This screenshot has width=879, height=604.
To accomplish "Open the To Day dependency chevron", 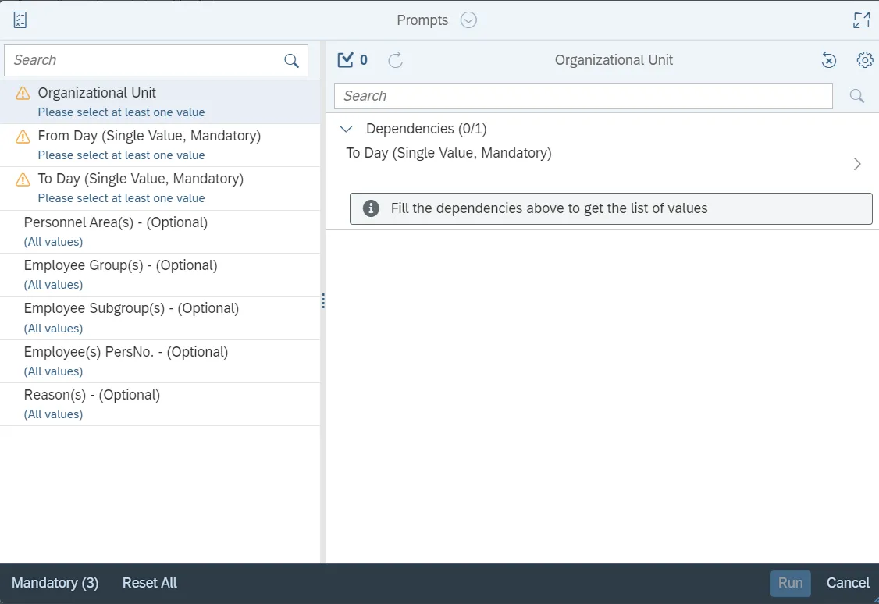I will [857, 164].
